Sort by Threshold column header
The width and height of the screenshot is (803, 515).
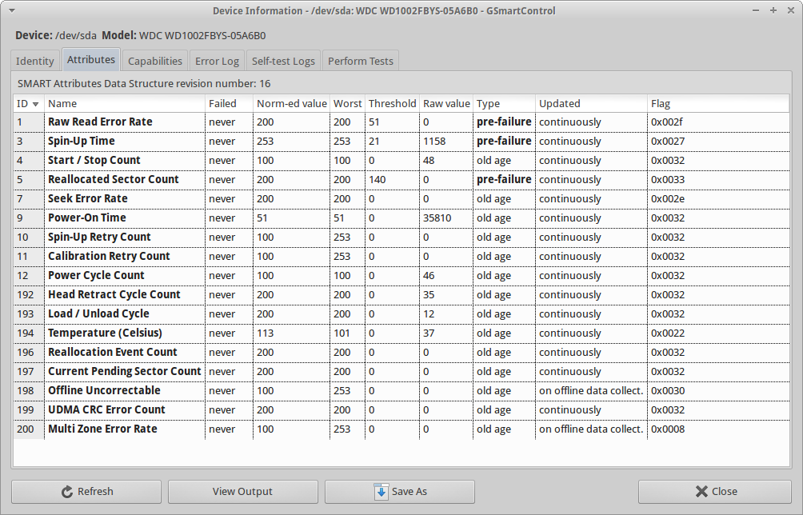(x=392, y=103)
